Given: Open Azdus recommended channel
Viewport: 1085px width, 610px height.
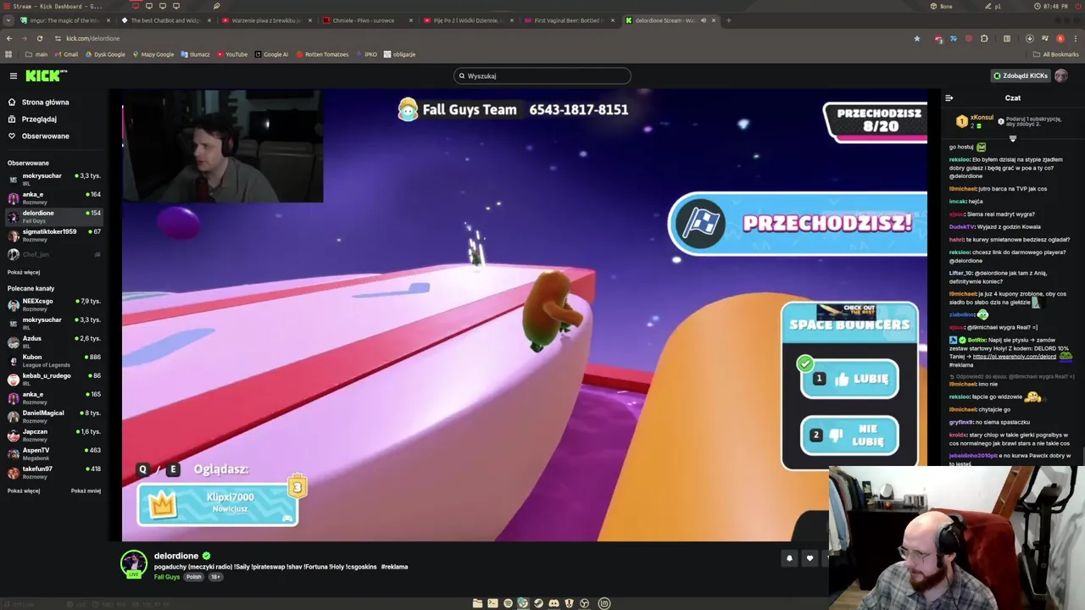Looking at the screenshot, I should coord(54,341).
